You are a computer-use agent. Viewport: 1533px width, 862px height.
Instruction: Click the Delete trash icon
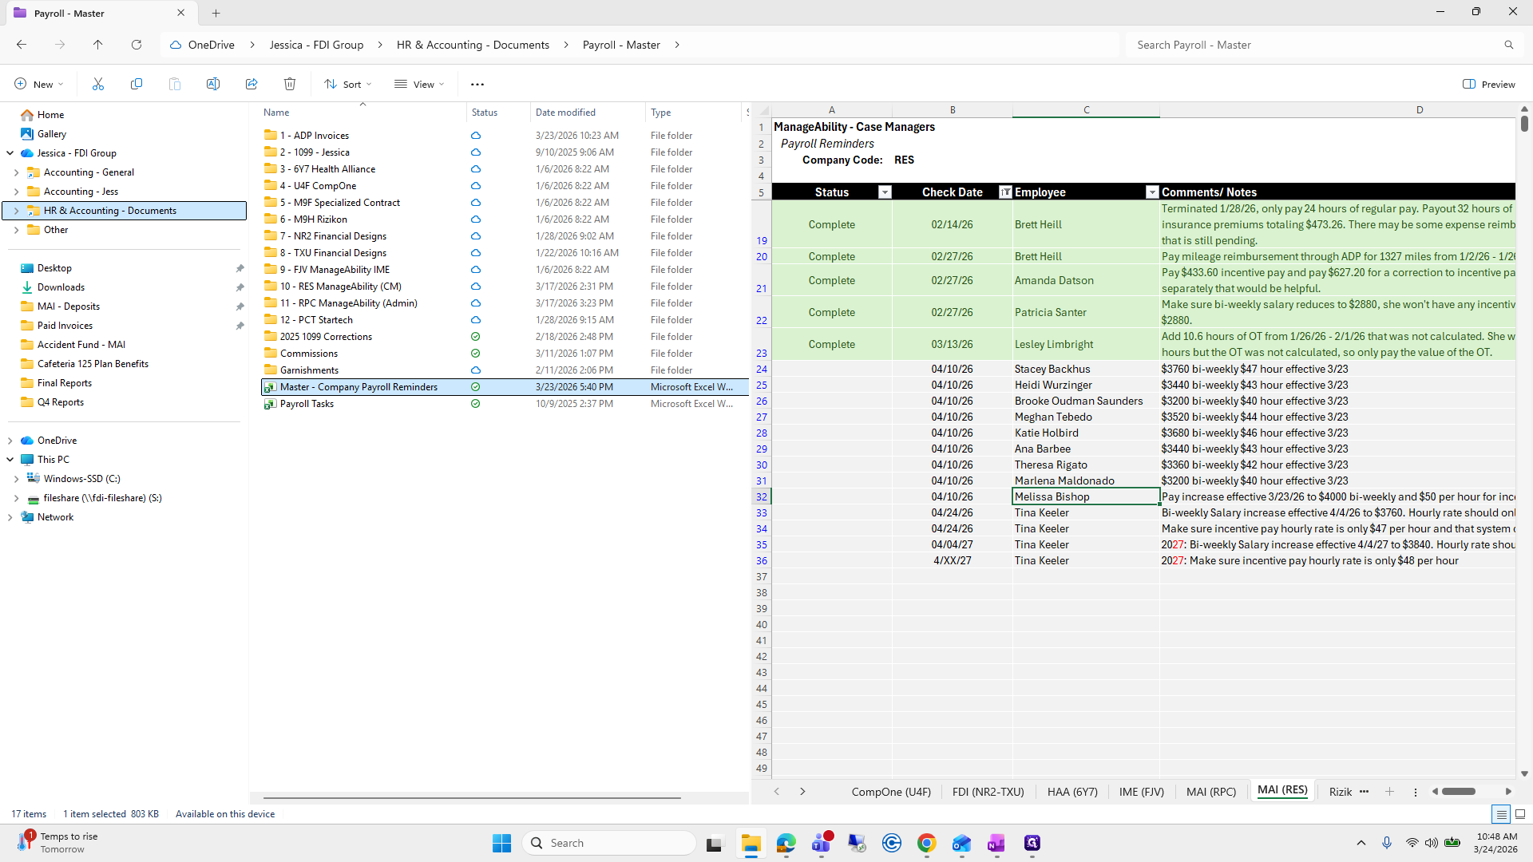[x=290, y=84]
